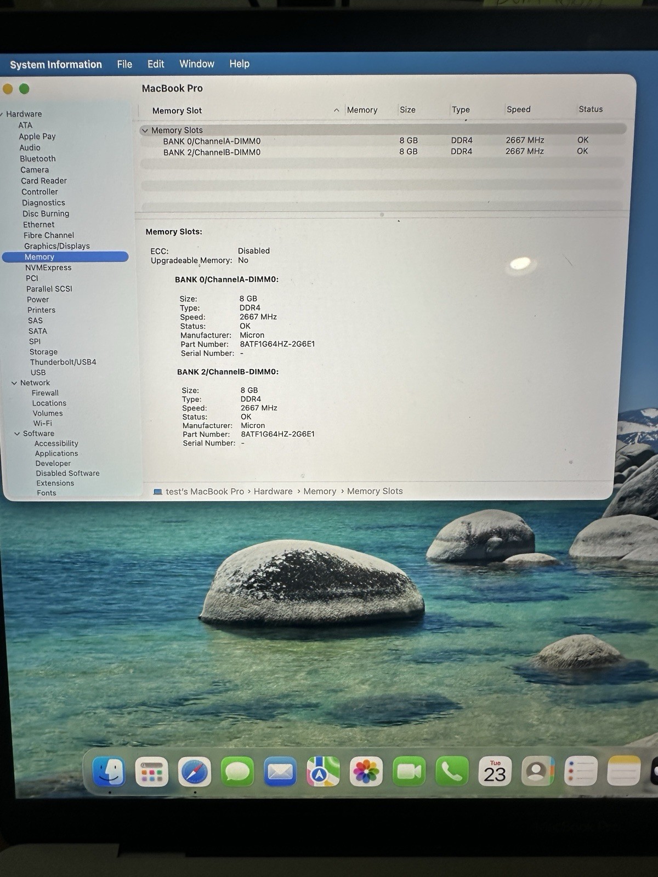658x877 pixels.
Task: Select ATA in the sidebar
Action: tap(25, 125)
